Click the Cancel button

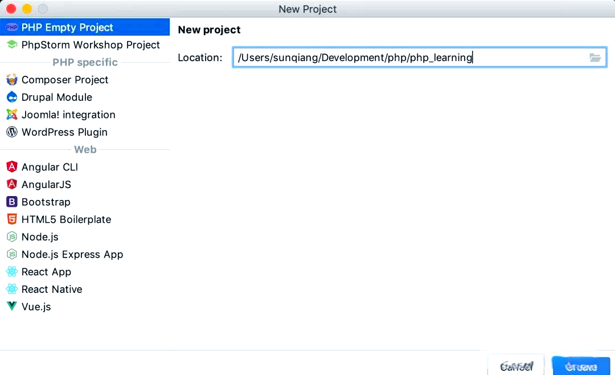pos(516,366)
